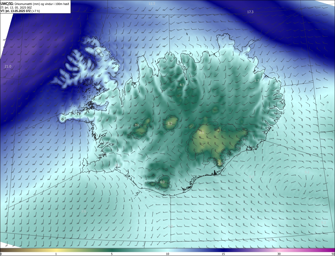
Task: Click the 5.7 value label
Action: tap(257, 81)
